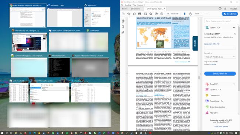This screenshot has height=135, width=240.
Task: Click the Esporta PDF icon in tools pane
Action: pos(207,28)
